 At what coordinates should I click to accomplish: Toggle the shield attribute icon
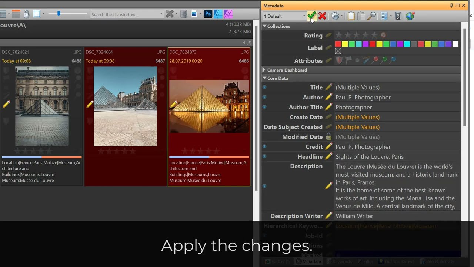(339, 60)
